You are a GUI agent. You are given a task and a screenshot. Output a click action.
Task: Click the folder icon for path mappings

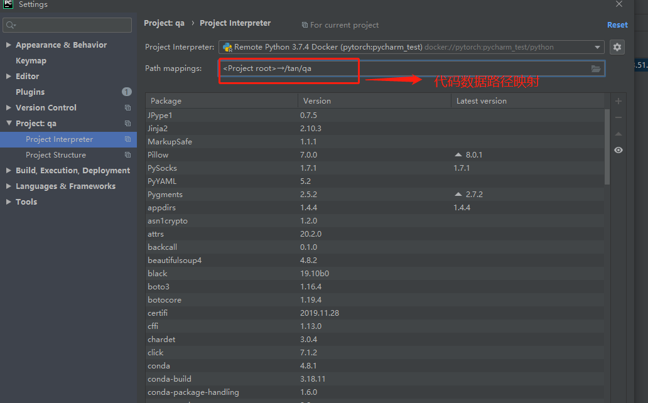(596, 69)
